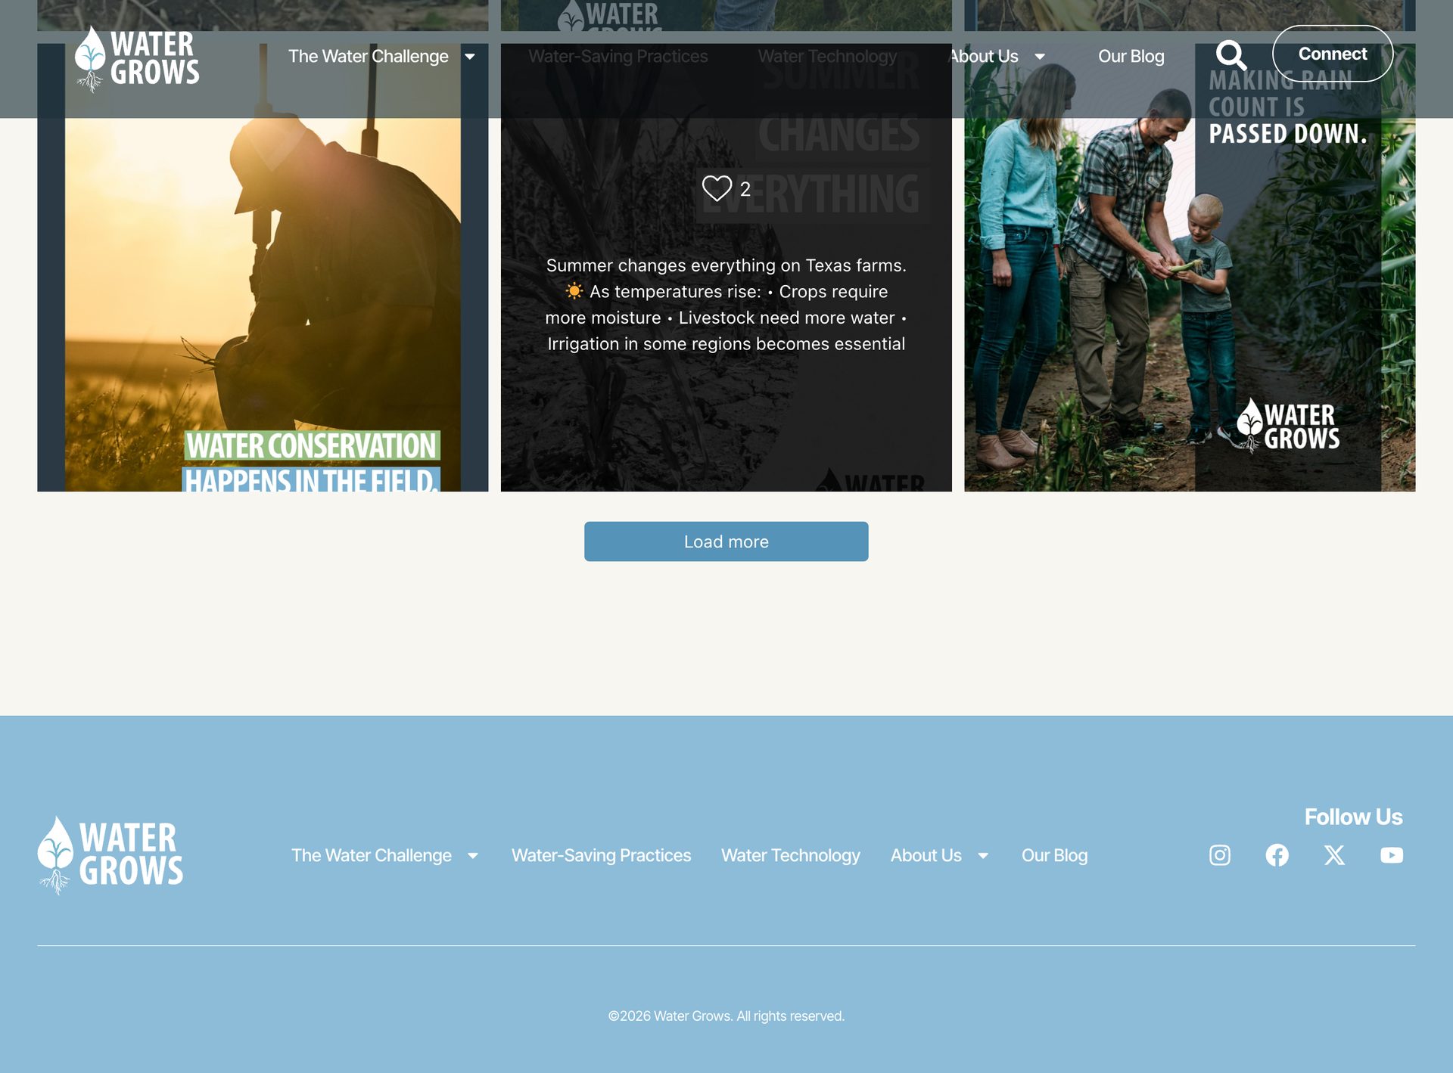Expand The Water Challenge dropdown arrow in footer
Viewport: 1453px width, 1073px height.
(473, 856)
